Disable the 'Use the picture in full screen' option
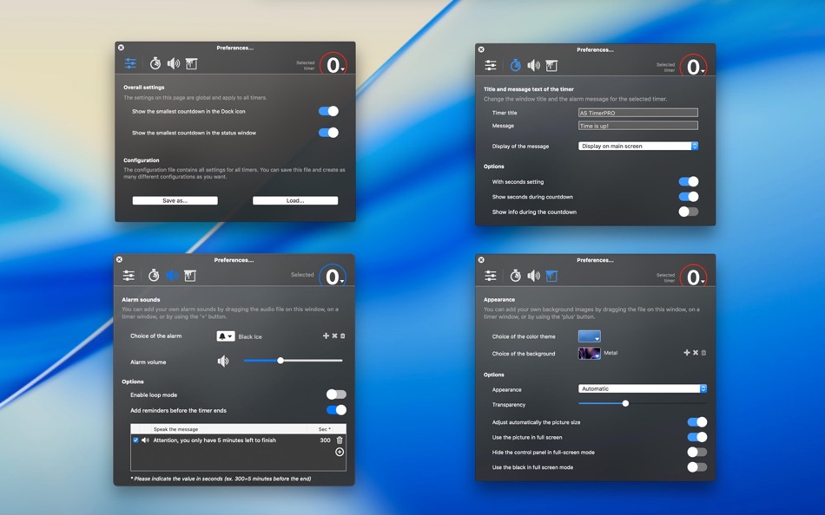 (696, 437)
